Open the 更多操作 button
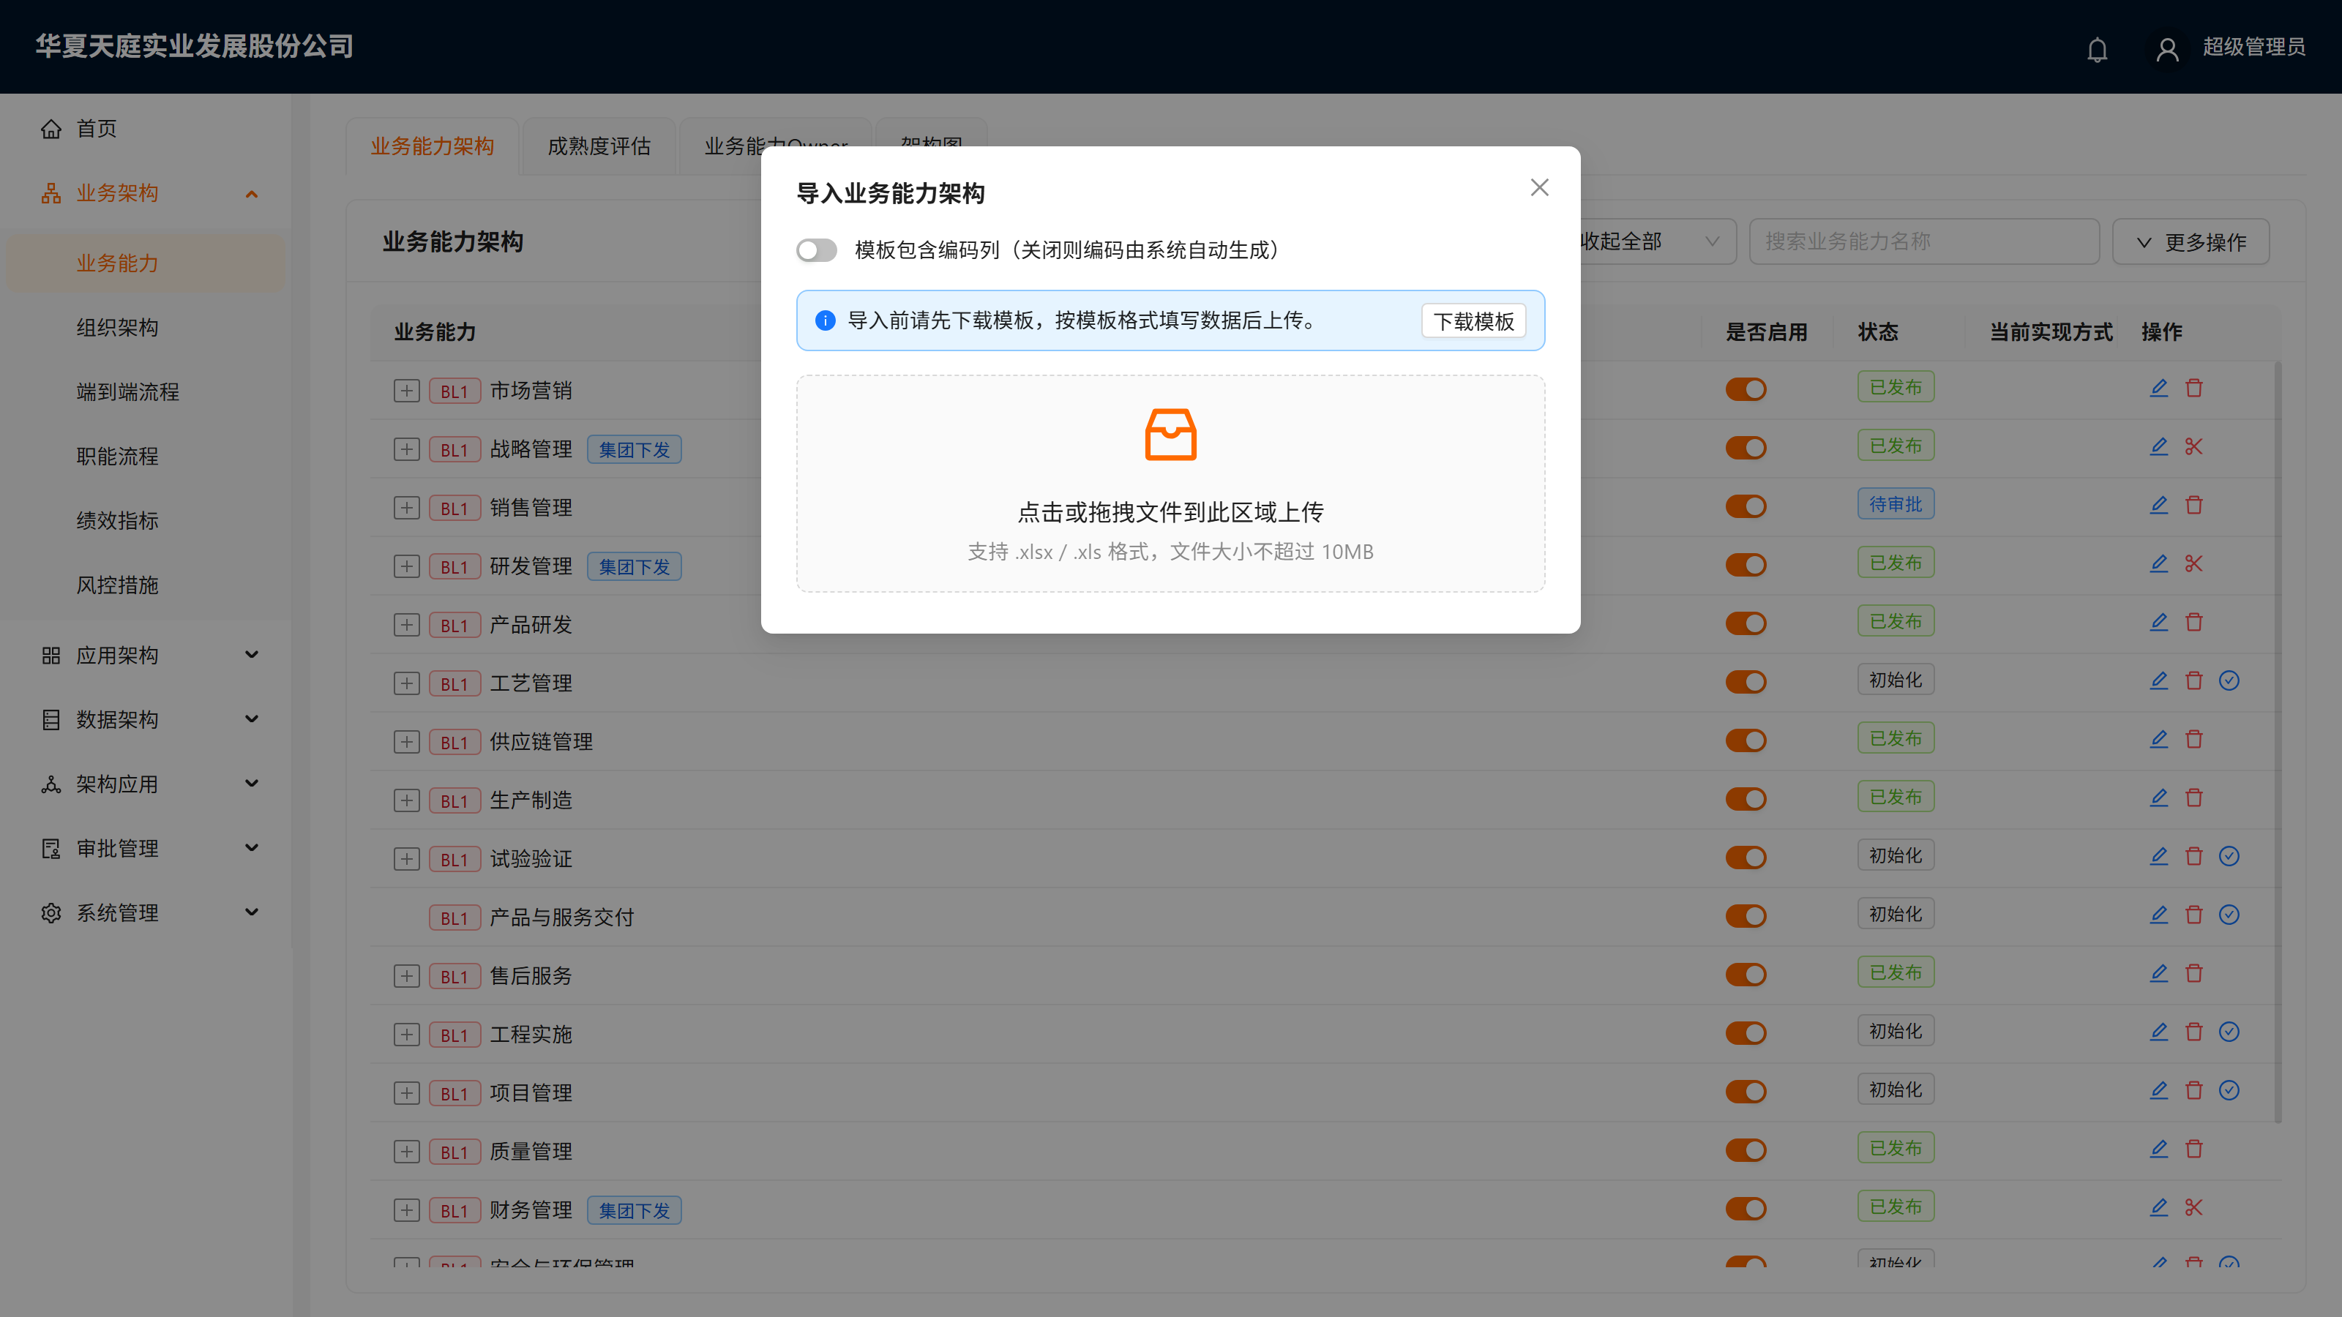 click(x=2191, y=241)
